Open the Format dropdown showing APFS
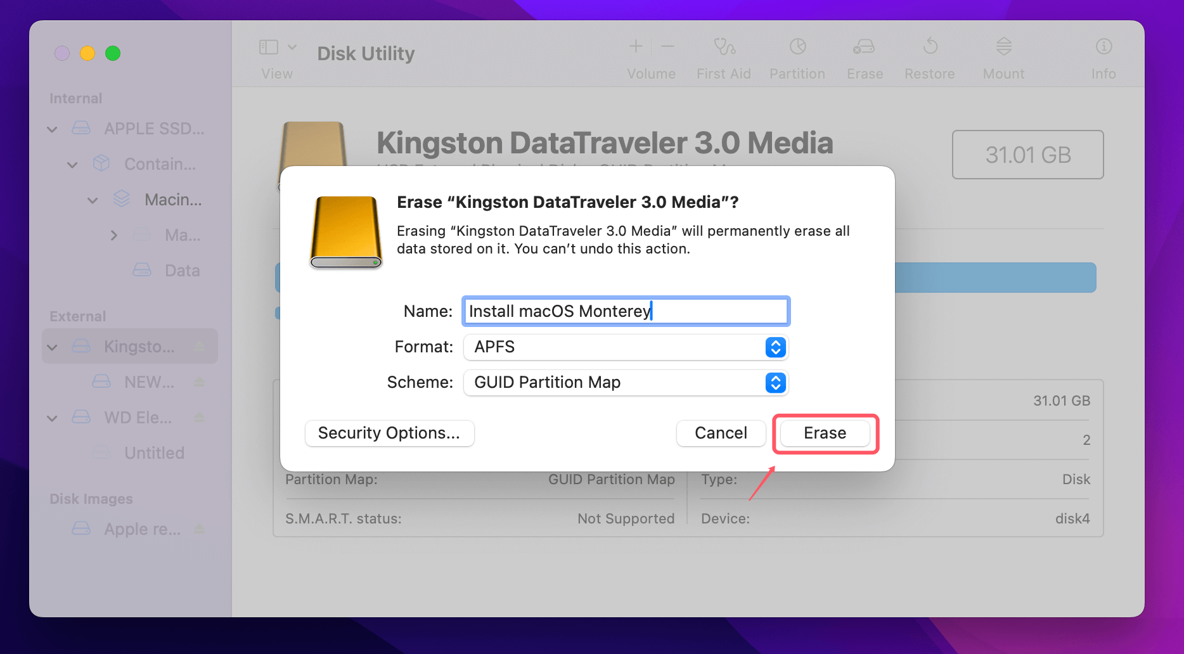 click(x=774, y=347)
